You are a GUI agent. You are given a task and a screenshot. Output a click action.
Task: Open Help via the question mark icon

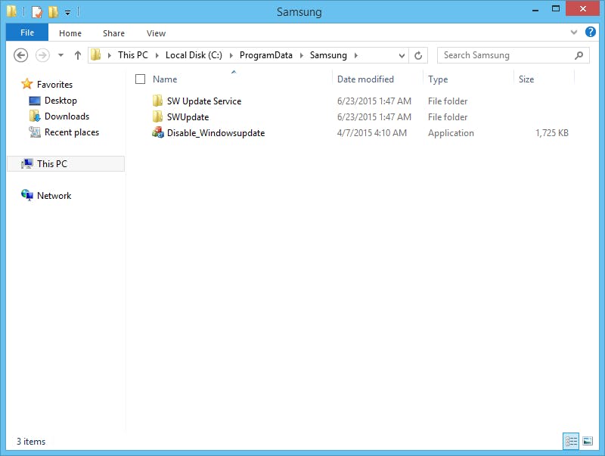coord(591,32)
